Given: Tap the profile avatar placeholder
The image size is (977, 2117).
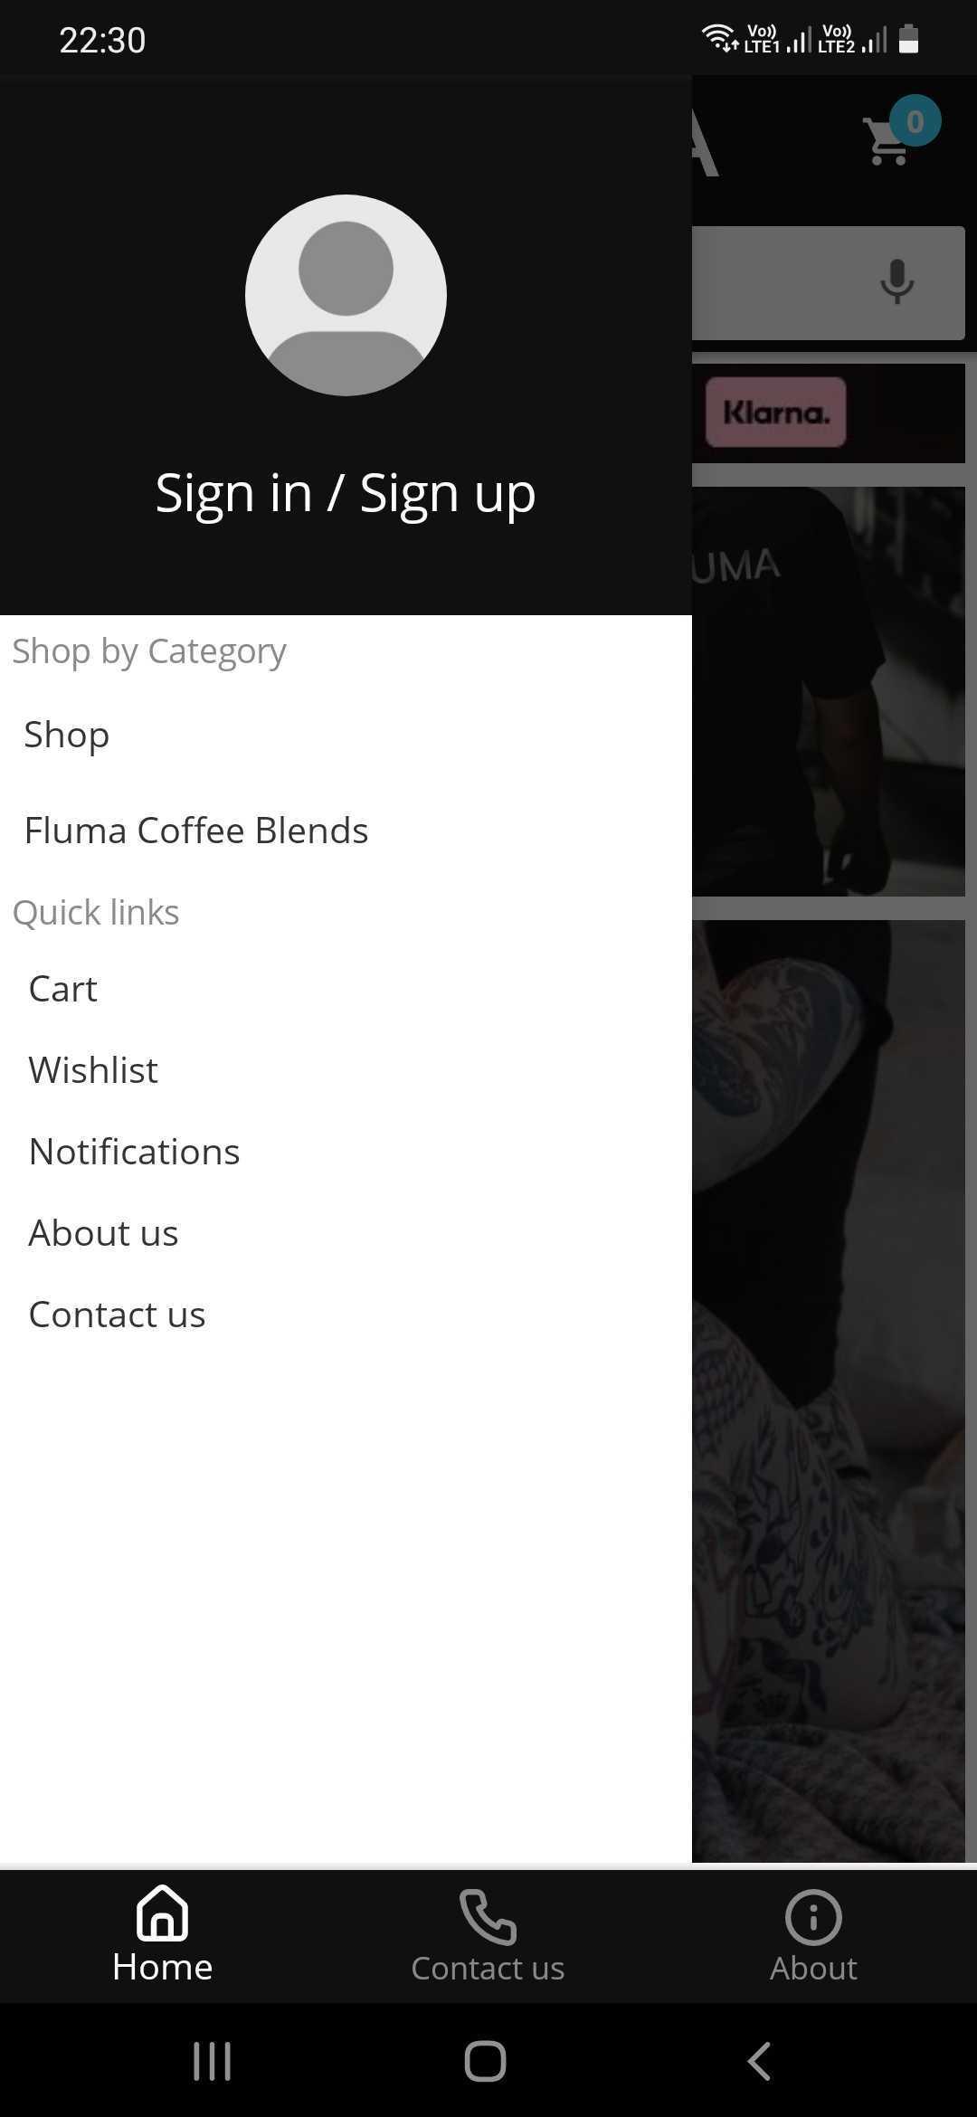Looking at the screenshot, I should 346,295.
